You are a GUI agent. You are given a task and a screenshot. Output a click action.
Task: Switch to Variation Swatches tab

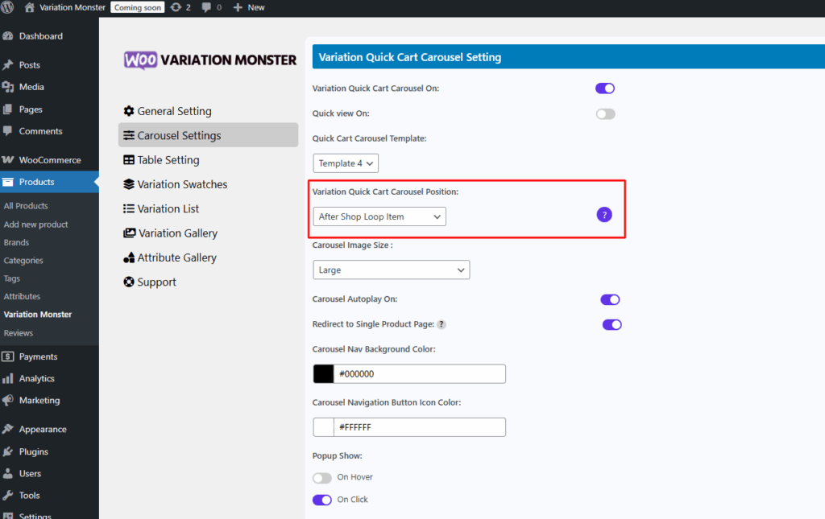point(209,184)
